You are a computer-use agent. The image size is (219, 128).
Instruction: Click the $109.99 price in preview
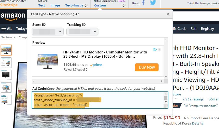[70, 65]
